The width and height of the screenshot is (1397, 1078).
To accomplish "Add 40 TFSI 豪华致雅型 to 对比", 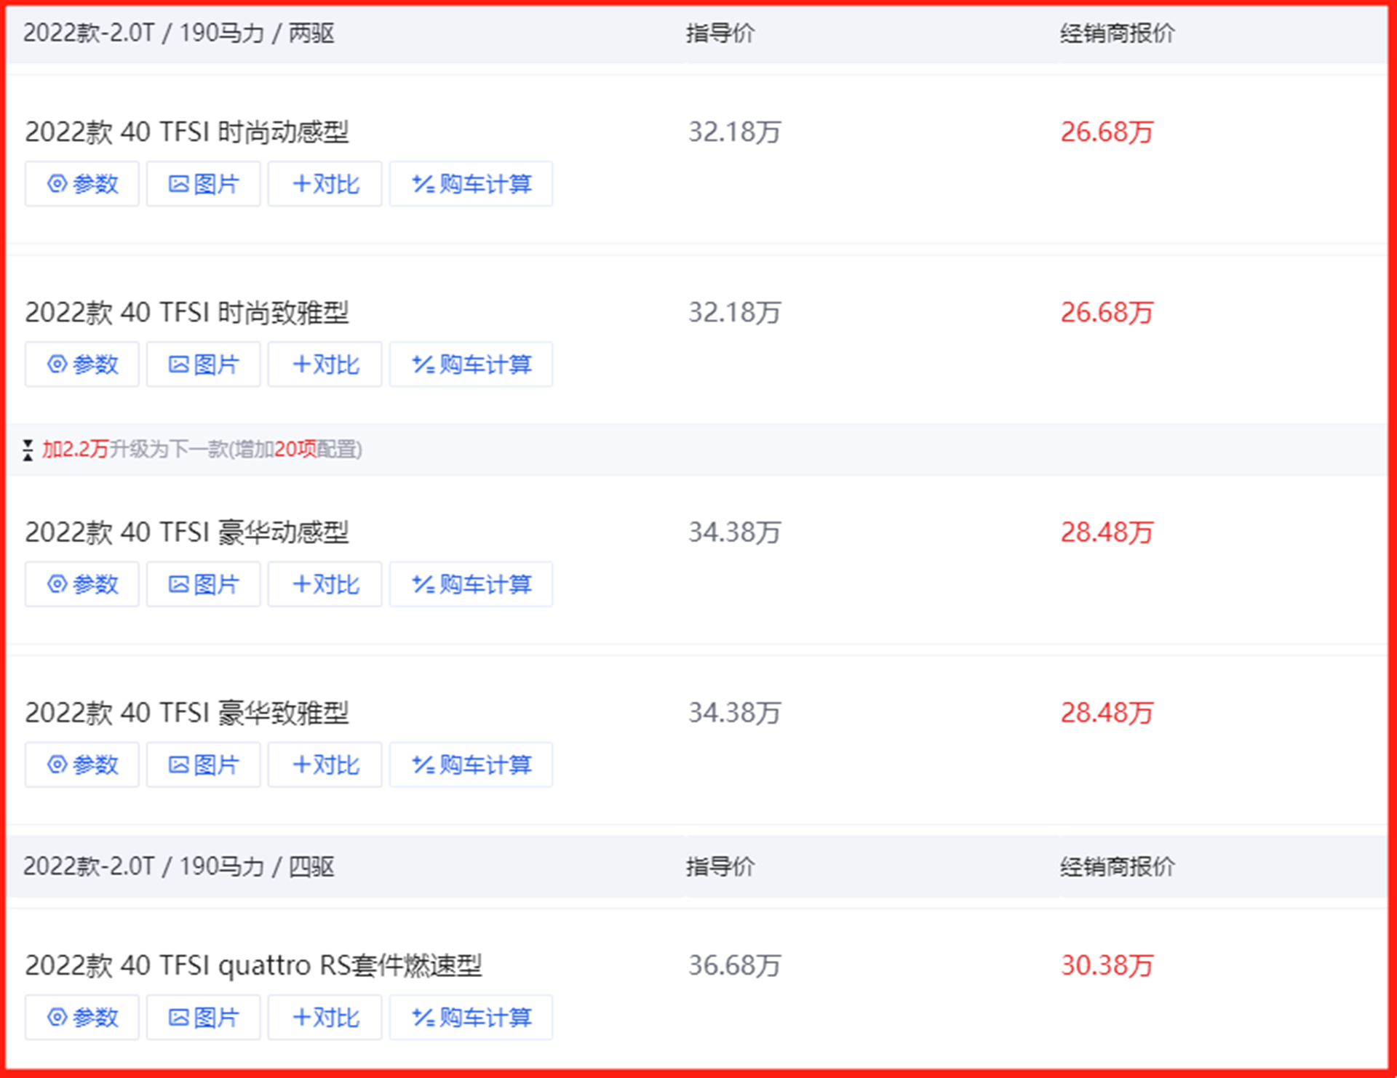I will pos(325,764).
